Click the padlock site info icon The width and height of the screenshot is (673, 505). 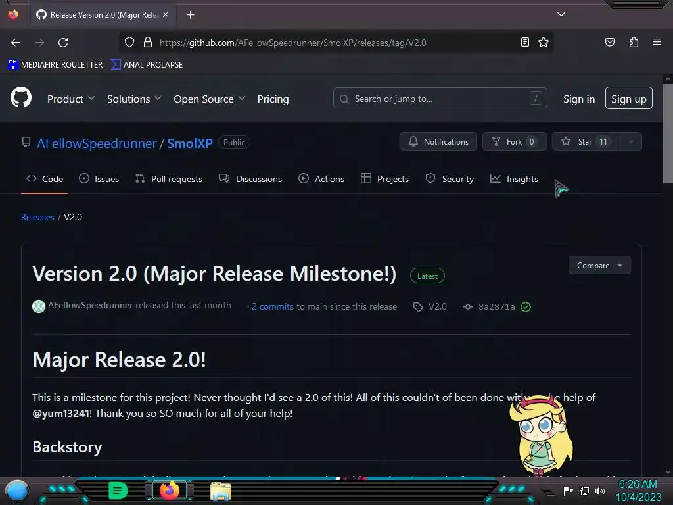[x=148, y=43]
